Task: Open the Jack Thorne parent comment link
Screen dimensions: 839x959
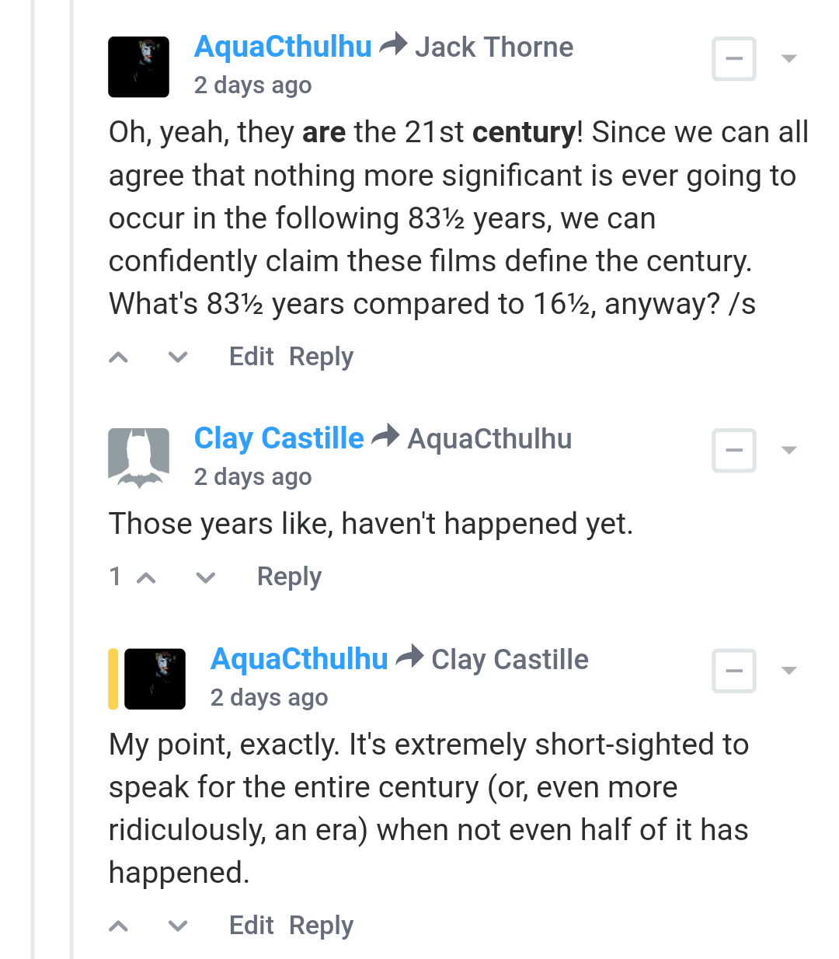Action: [x=494, y=47]
